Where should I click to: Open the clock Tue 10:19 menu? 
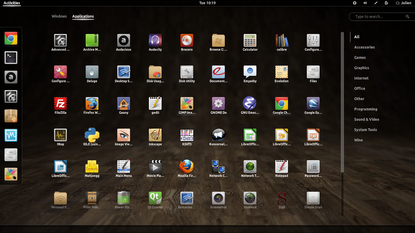coord(207,3)
